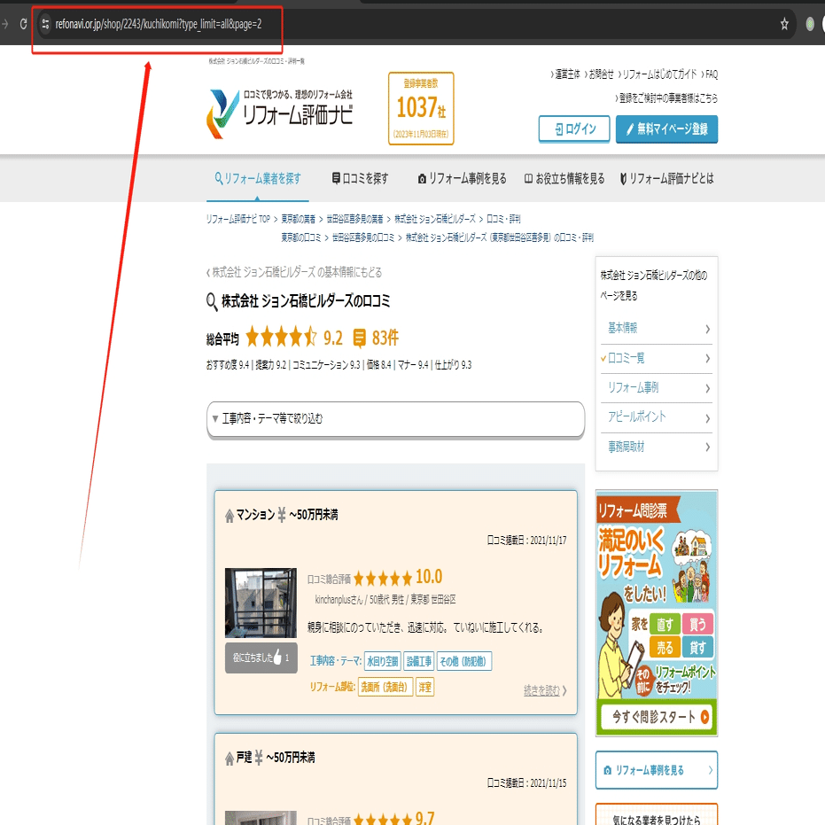Click the green extension icon in toolbar
The height and width of the screenshot is (825, 825).
pos(810,24)
